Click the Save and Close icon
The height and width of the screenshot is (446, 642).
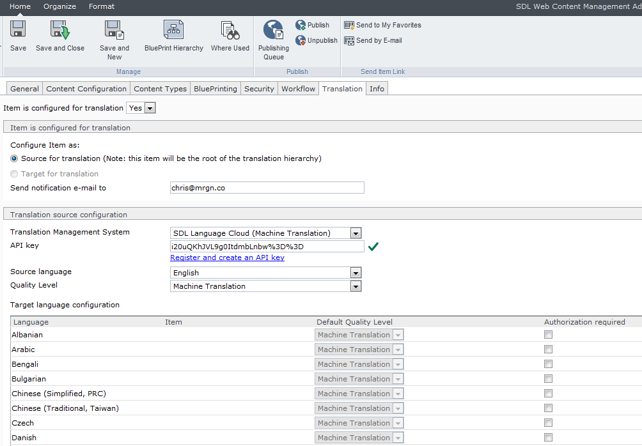click(x=60, y=31)
